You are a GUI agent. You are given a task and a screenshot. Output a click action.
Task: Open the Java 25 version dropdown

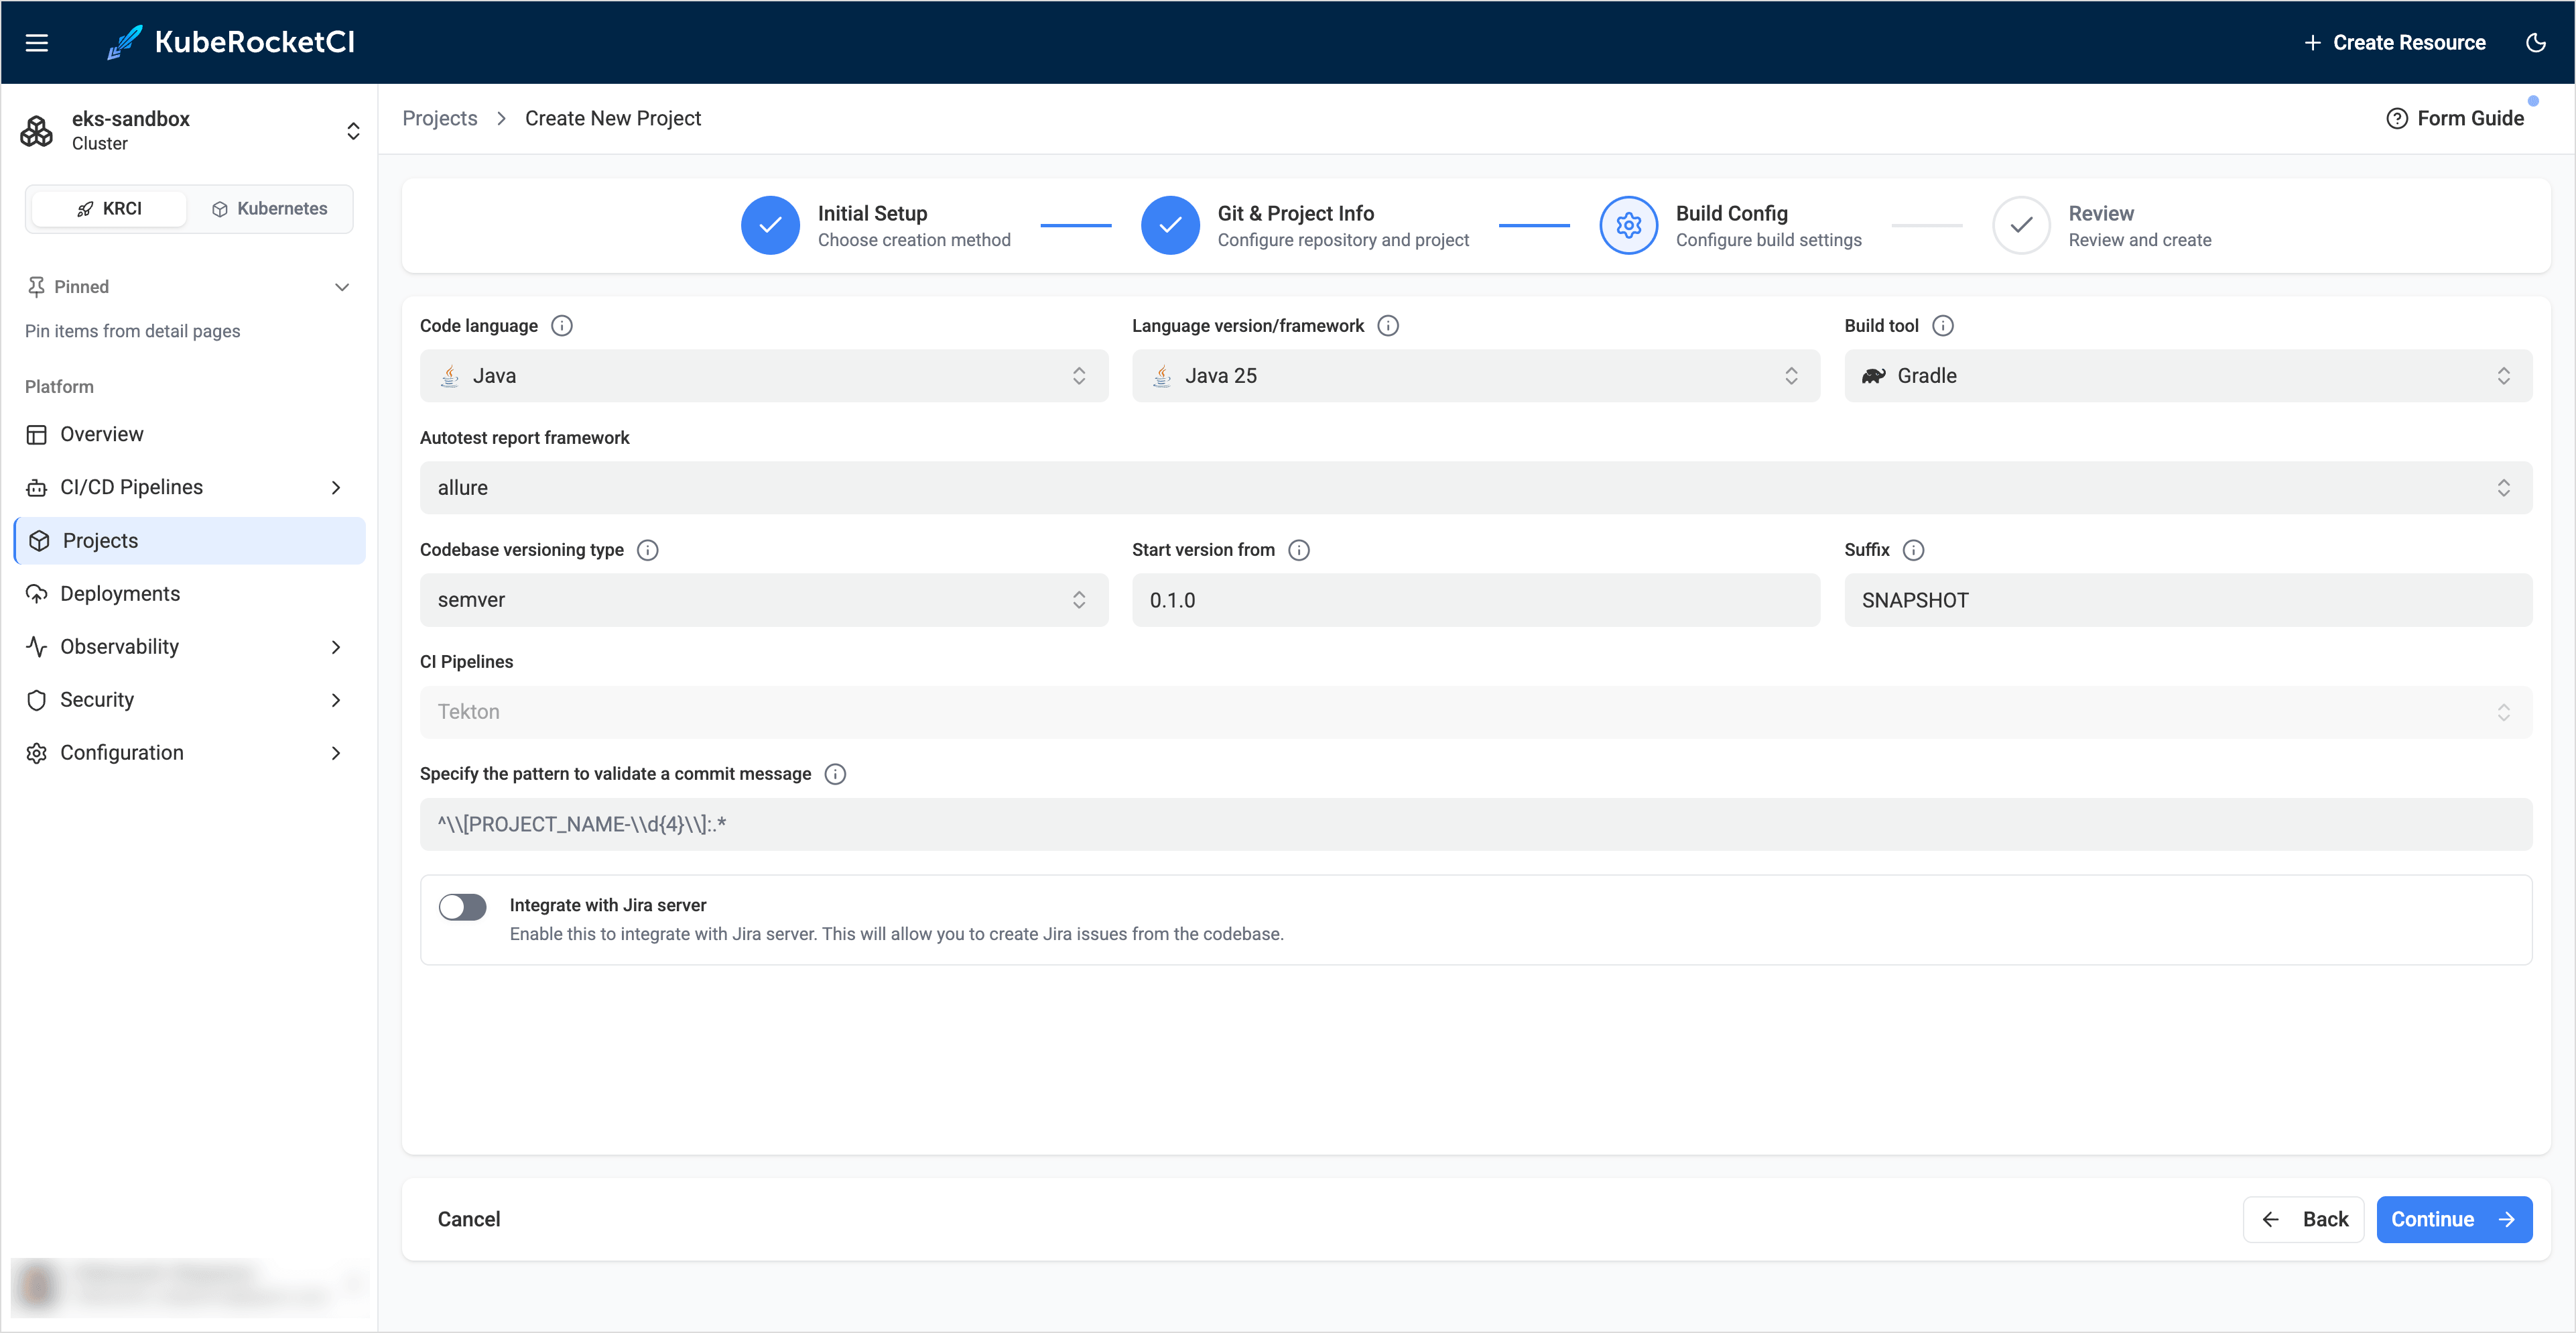[1476, 376]
